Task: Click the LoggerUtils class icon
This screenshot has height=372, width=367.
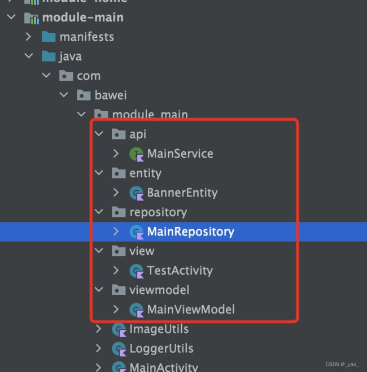Action: [119, 349]
